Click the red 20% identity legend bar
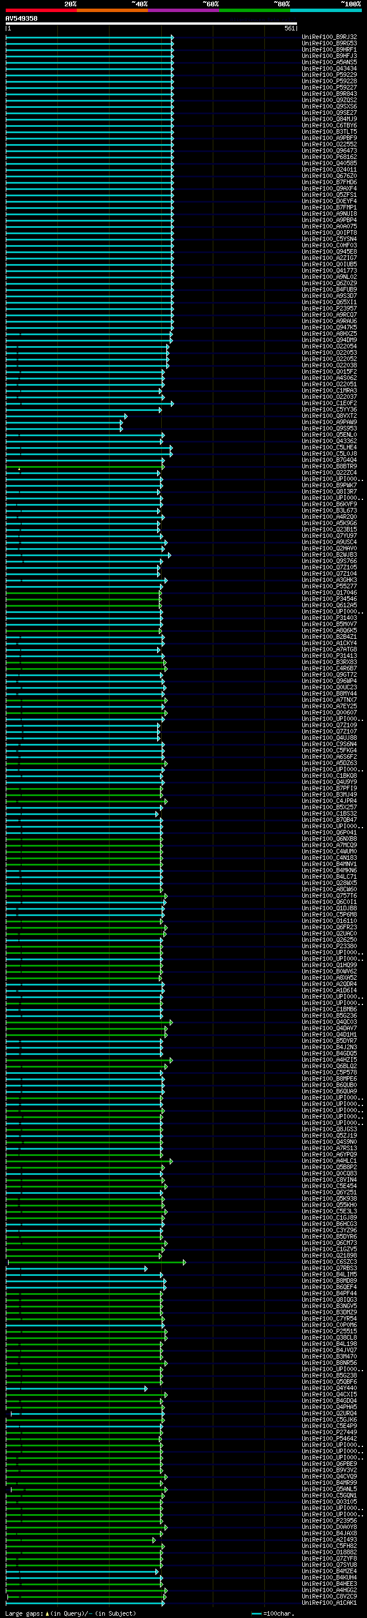 pyautogui.click(x=41, y=11)
